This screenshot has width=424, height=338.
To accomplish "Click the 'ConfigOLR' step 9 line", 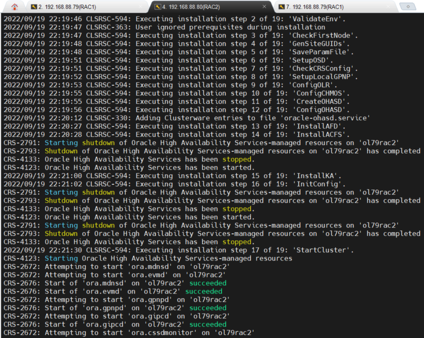I will [171, 85].
